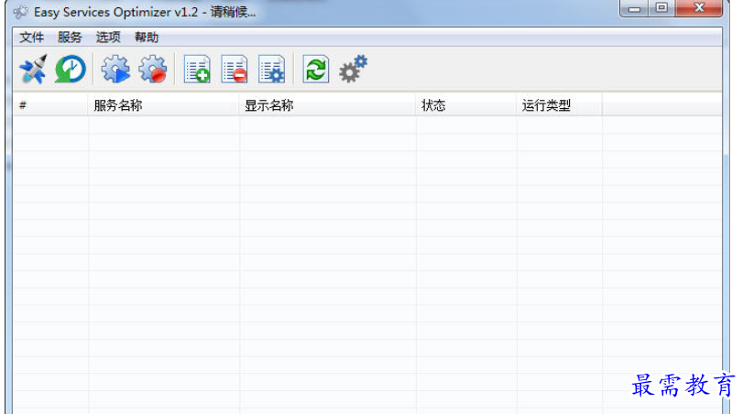
Task: Stop service using gear with red icon
Action: click(153, 70)
